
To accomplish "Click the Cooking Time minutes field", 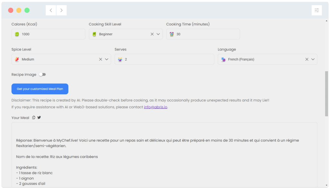I will (x=206, y=34).
